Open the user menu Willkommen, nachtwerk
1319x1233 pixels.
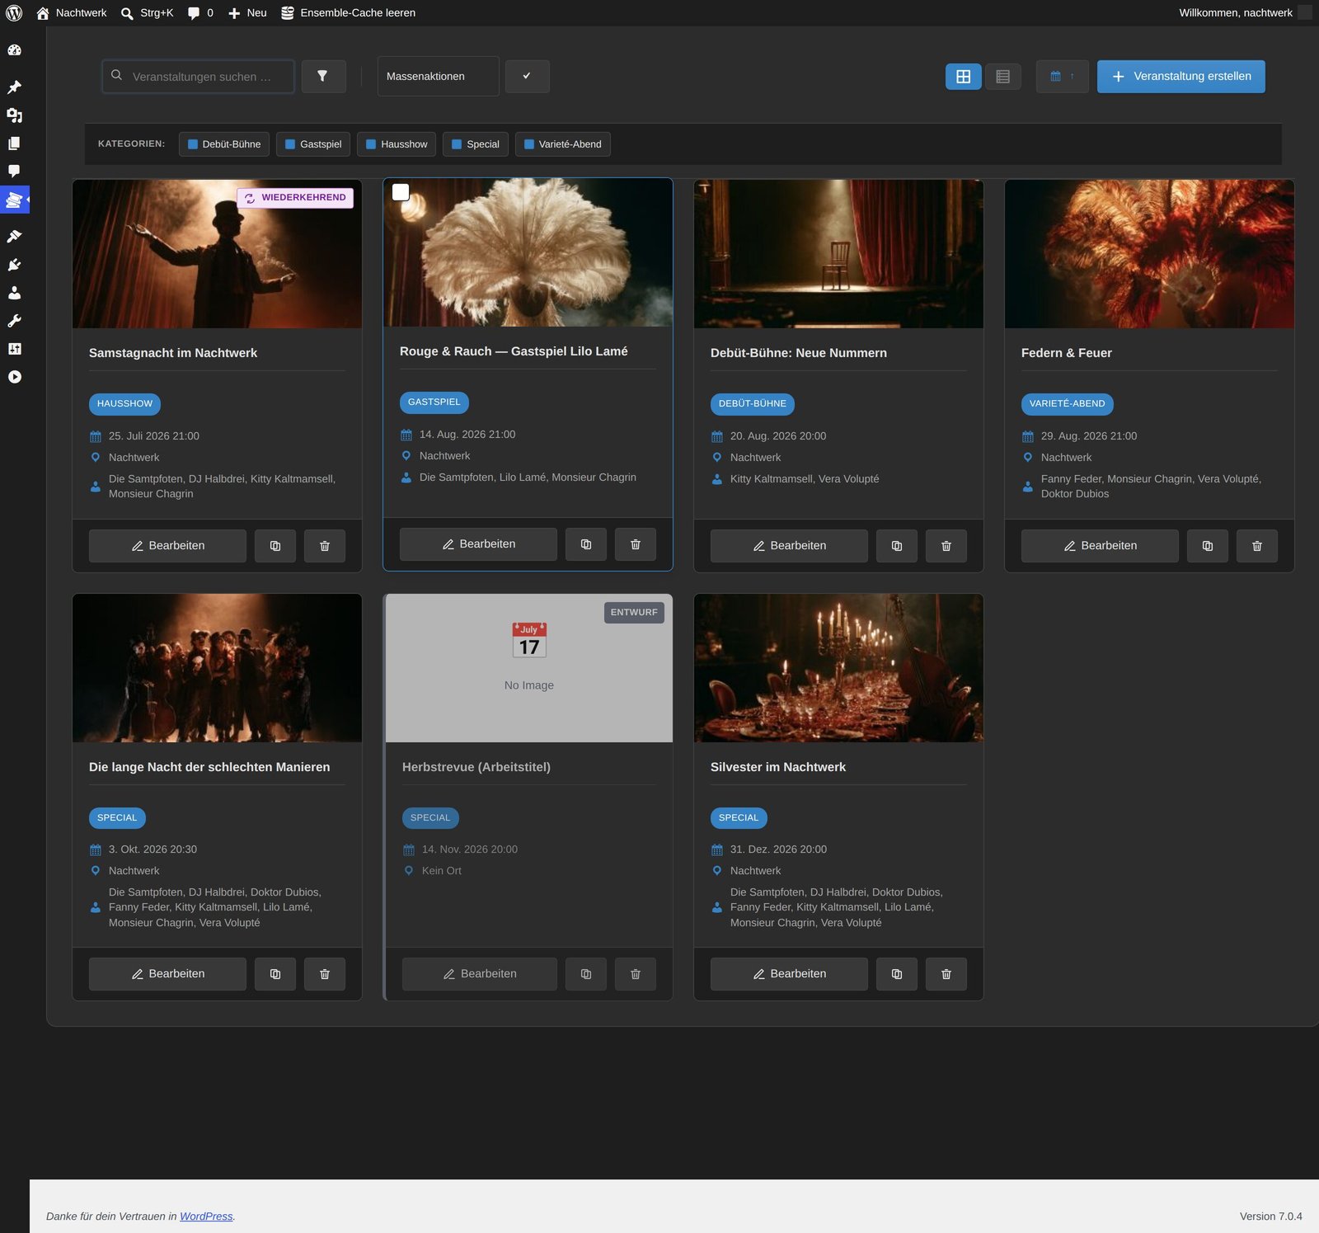[1244, 13]
